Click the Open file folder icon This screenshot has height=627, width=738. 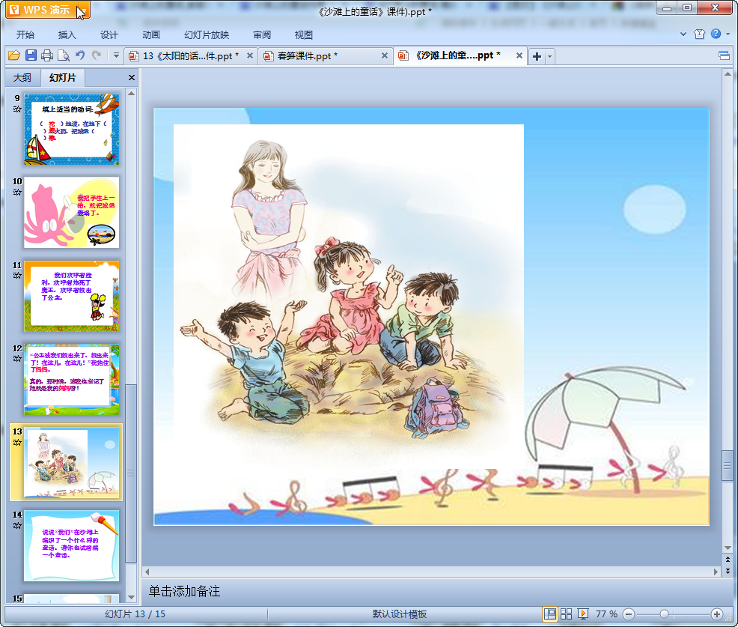click(x=14, y=55)
